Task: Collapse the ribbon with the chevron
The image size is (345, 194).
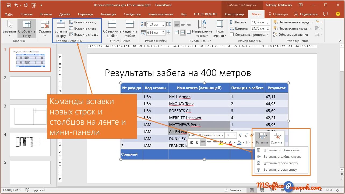Action: click(341, 41)
